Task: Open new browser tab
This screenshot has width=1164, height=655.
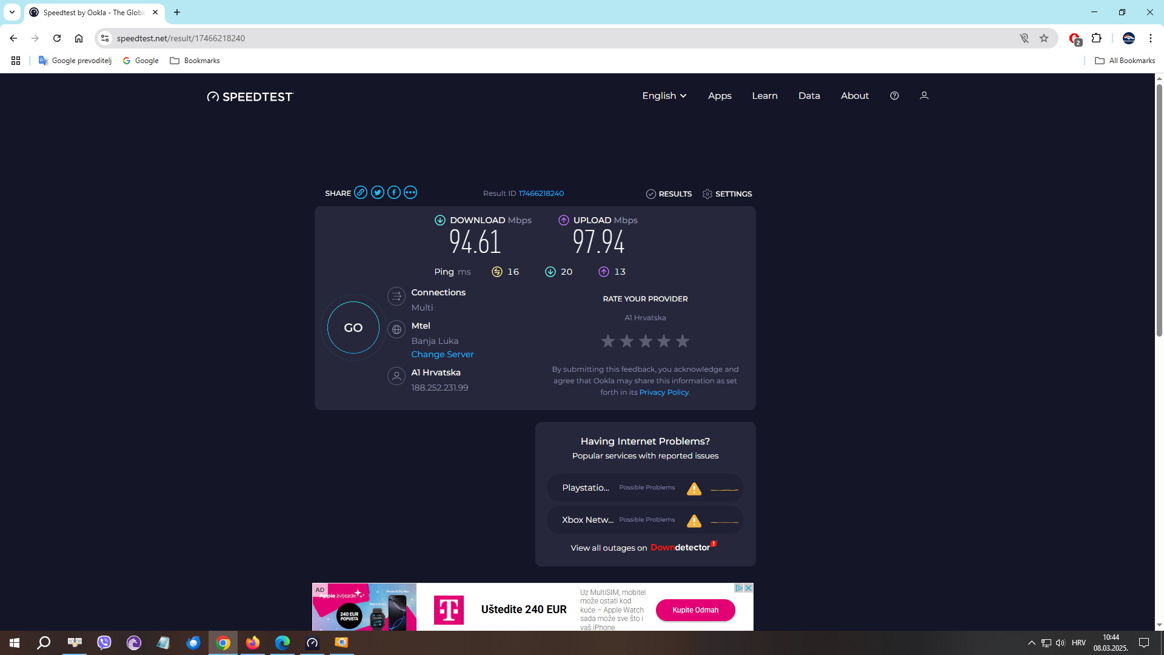Action: (x=177, y=12)
